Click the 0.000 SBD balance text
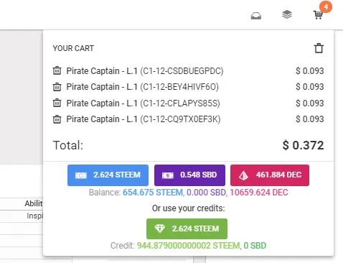Screen dimensions: 343x263 tap(206, 193)
